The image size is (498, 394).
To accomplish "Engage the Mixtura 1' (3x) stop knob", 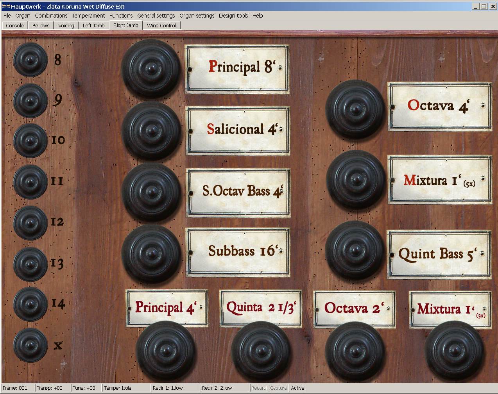I will click(454, 350).
